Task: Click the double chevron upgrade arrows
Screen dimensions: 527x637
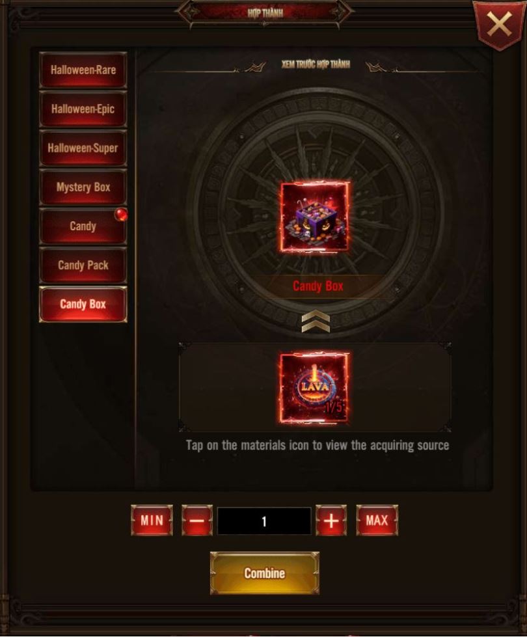Action: (x=316, y=321)
